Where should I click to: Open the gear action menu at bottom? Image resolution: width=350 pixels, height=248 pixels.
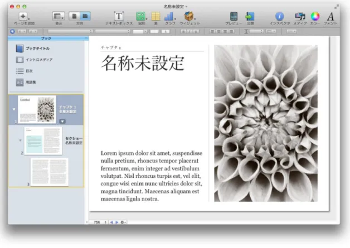(123, 222)
